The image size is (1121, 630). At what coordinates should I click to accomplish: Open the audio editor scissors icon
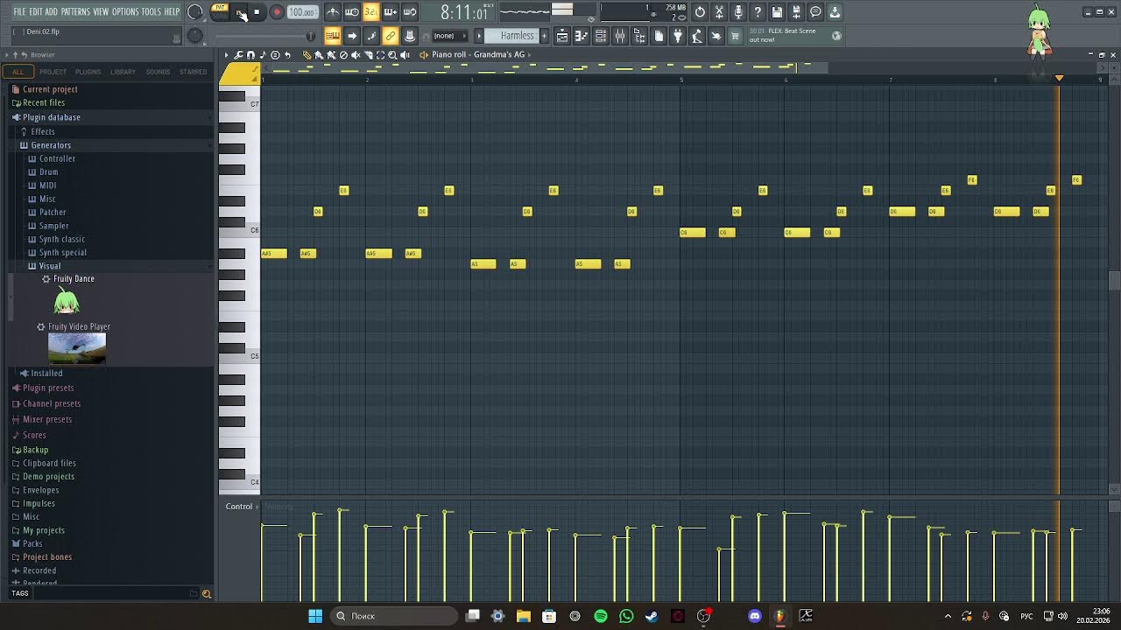pyautogui.click(x=719, y=12)
